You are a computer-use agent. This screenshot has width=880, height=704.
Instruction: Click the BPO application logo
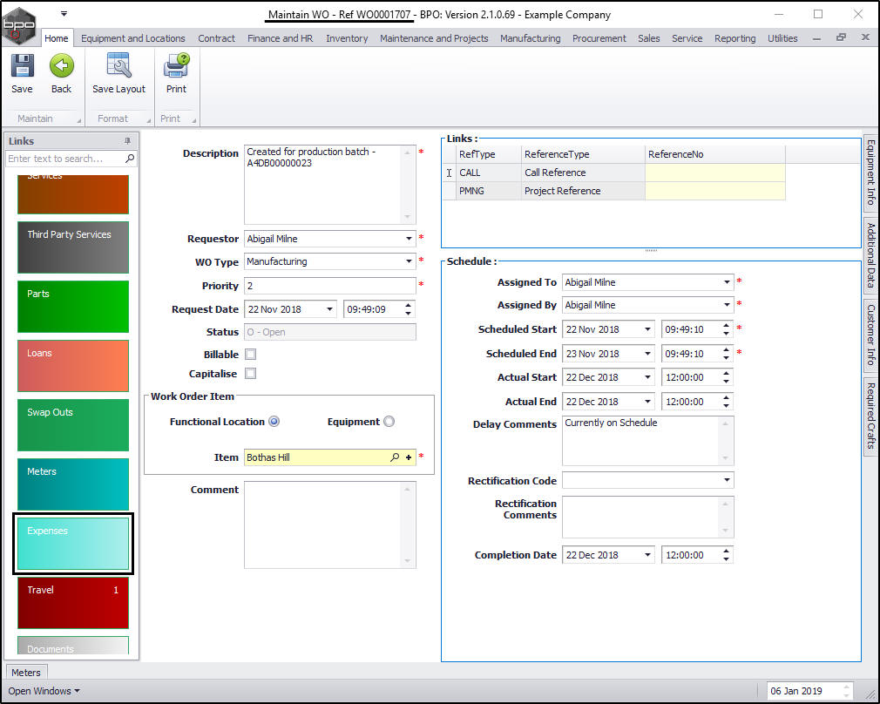[x=20, y=24]
